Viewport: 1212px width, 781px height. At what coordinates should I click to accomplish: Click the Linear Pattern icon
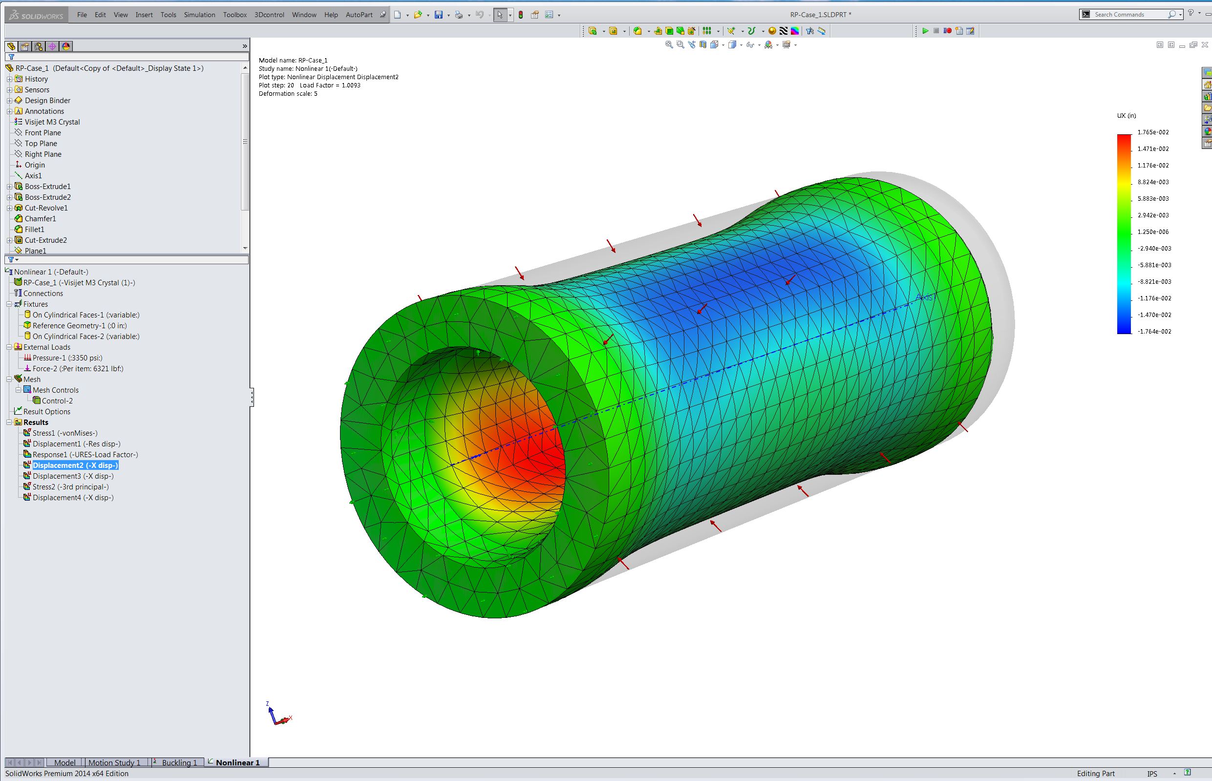707,31
